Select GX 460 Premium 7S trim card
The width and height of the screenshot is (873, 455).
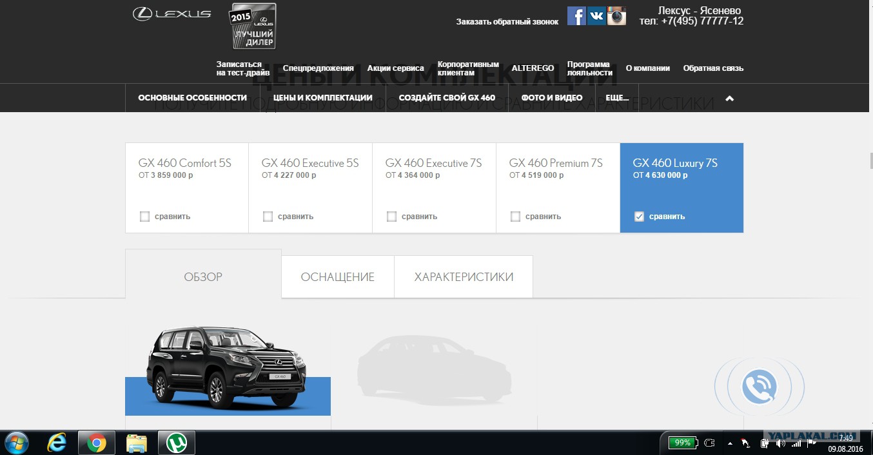point(558,188)
